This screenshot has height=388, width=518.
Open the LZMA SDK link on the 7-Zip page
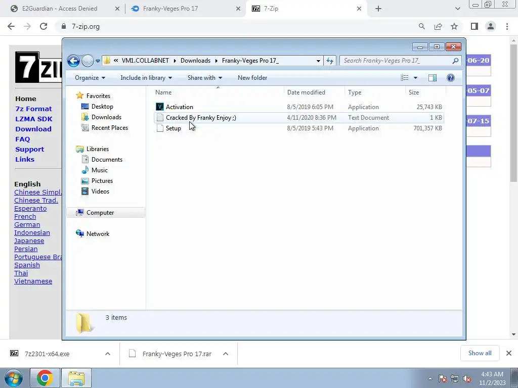click(x=34, y=119)
